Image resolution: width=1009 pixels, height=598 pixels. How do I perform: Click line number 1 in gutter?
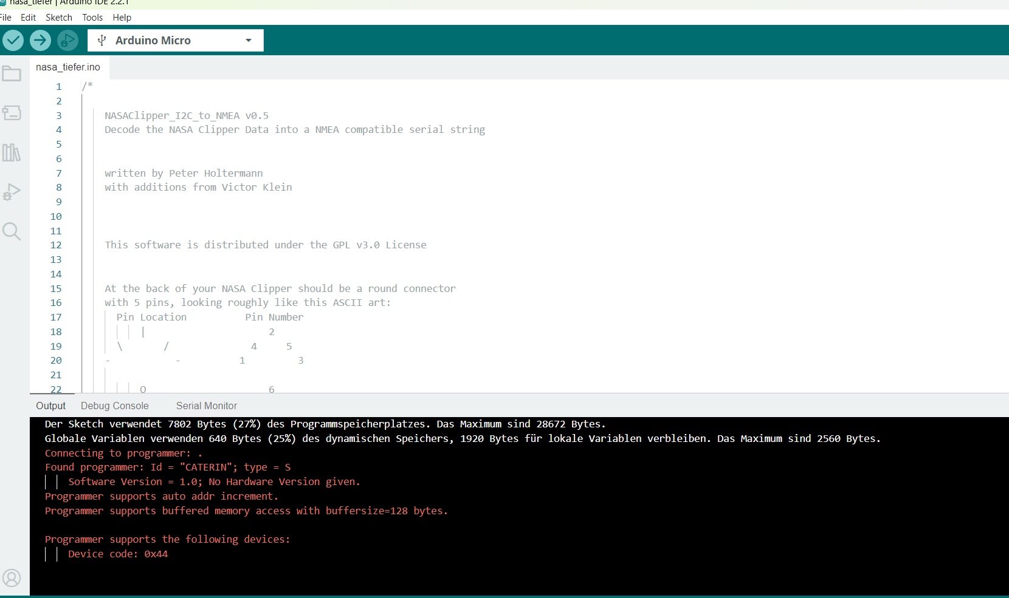point(59,87)
